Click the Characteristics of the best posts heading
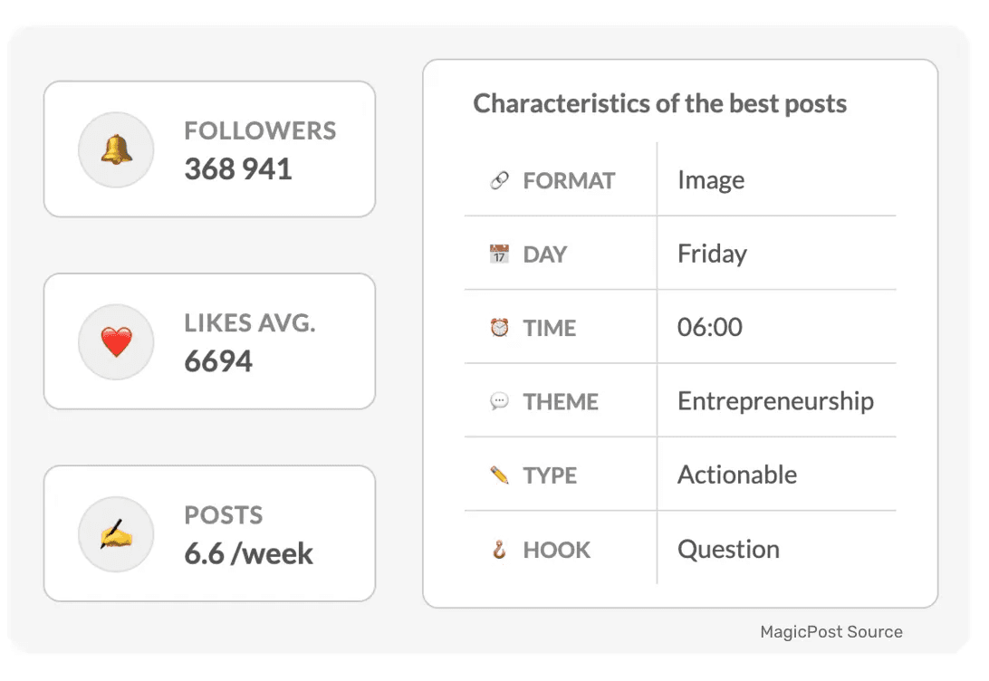This screenshot has height=681, width=989. point(659,104)
